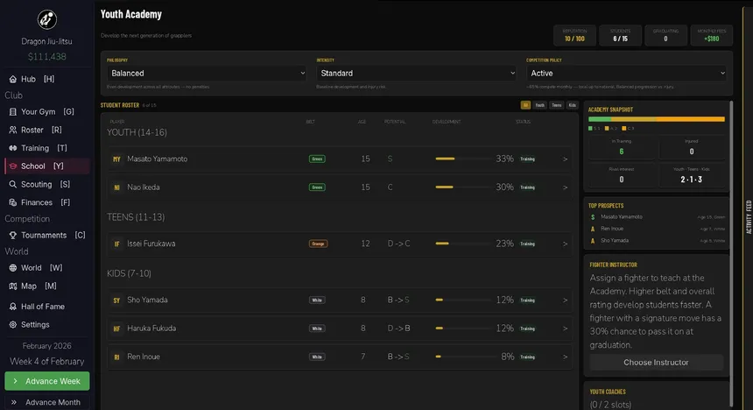This screenshot has width=753, height=410.
Task: Expand Sho Yamada row chevron
Action: [x=565, y=300]
